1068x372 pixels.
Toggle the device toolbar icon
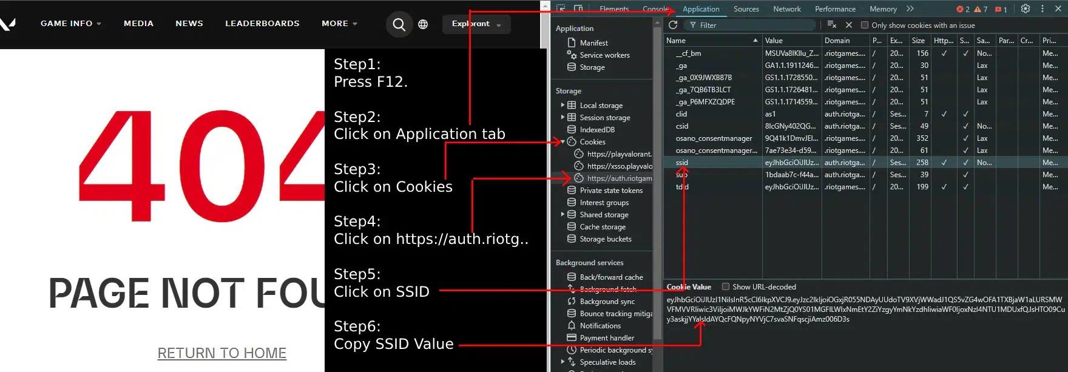click(578, 8)
